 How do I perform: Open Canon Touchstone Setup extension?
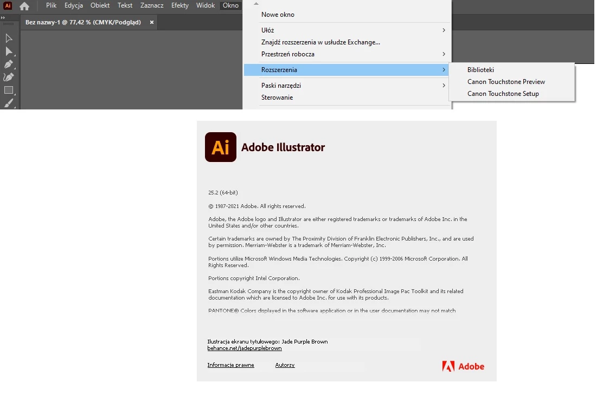click(512, 94)
